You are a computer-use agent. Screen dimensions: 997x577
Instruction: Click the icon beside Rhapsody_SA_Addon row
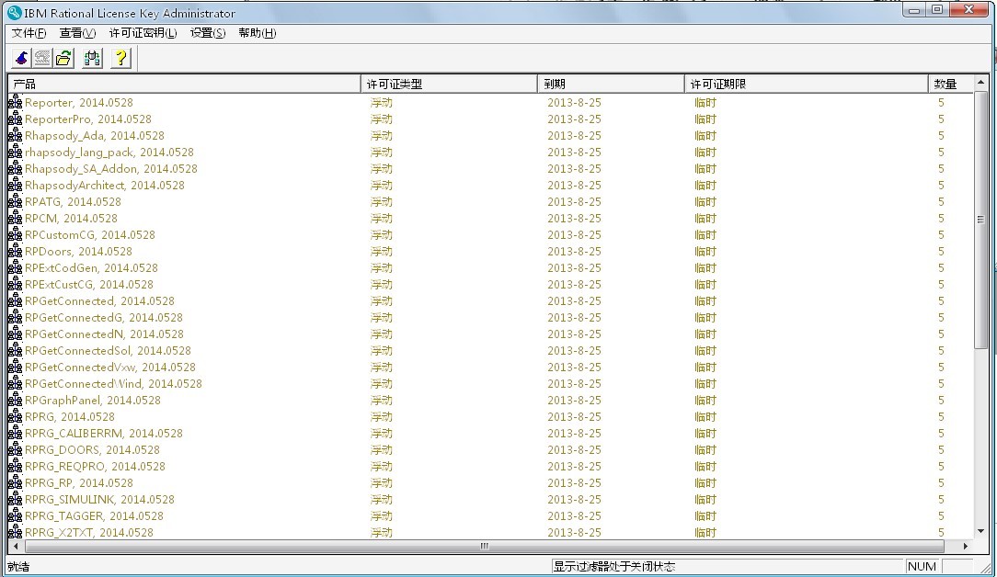click(x=16, y=168)
